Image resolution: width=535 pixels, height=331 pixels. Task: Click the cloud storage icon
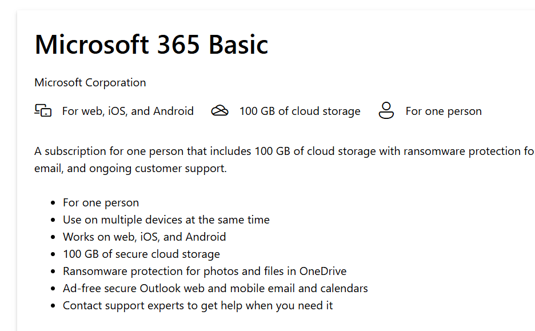pos(219,111)
